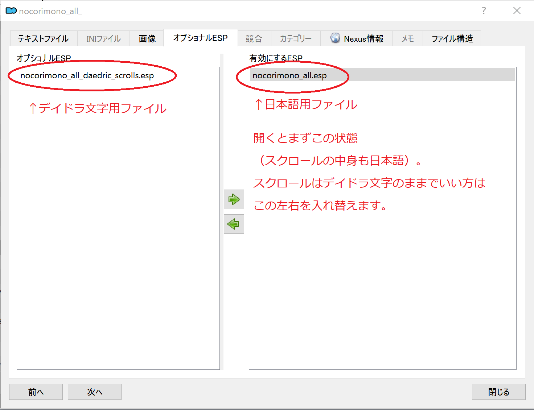This screenshot has width=534, height=410.
Task: Select nocorimono_all_daedric_scrolls.esp in optional list
Action: (x=87, y=75)
